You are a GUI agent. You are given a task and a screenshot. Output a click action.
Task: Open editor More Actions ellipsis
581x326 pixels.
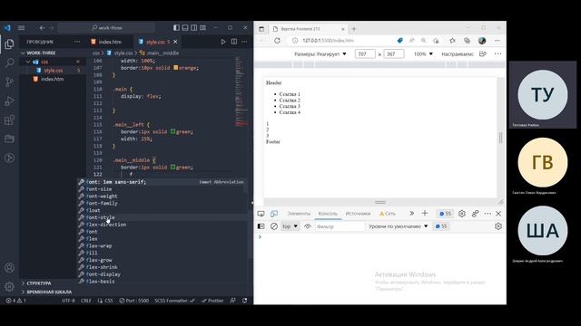[x=244, y=42]
